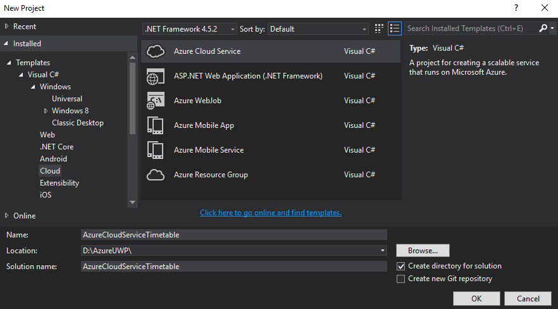
Task: Click the Azure Cloud Service cloud icon
Action: pos(156,51)
